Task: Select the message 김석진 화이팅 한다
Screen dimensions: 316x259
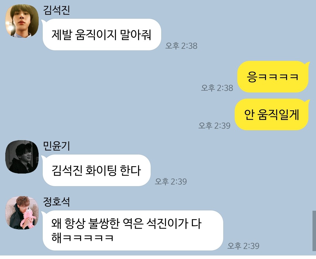Action: coord(96,170)
